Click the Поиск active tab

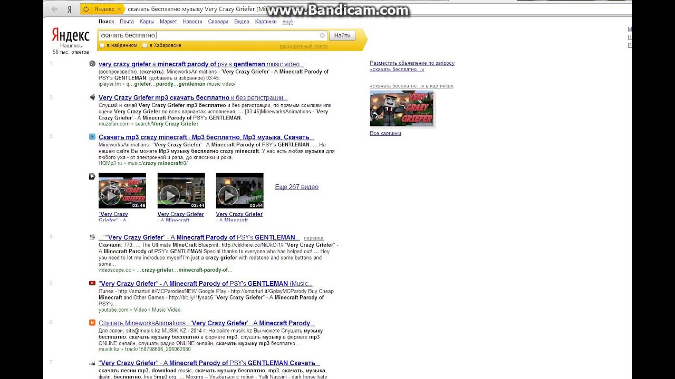106,22
